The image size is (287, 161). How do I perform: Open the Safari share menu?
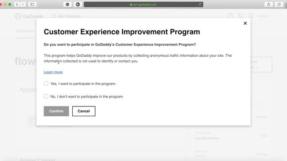269,4
